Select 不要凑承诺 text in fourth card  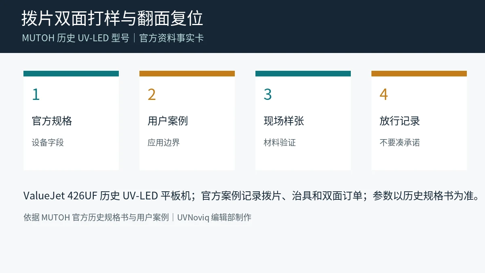click(x=400, y=142)
